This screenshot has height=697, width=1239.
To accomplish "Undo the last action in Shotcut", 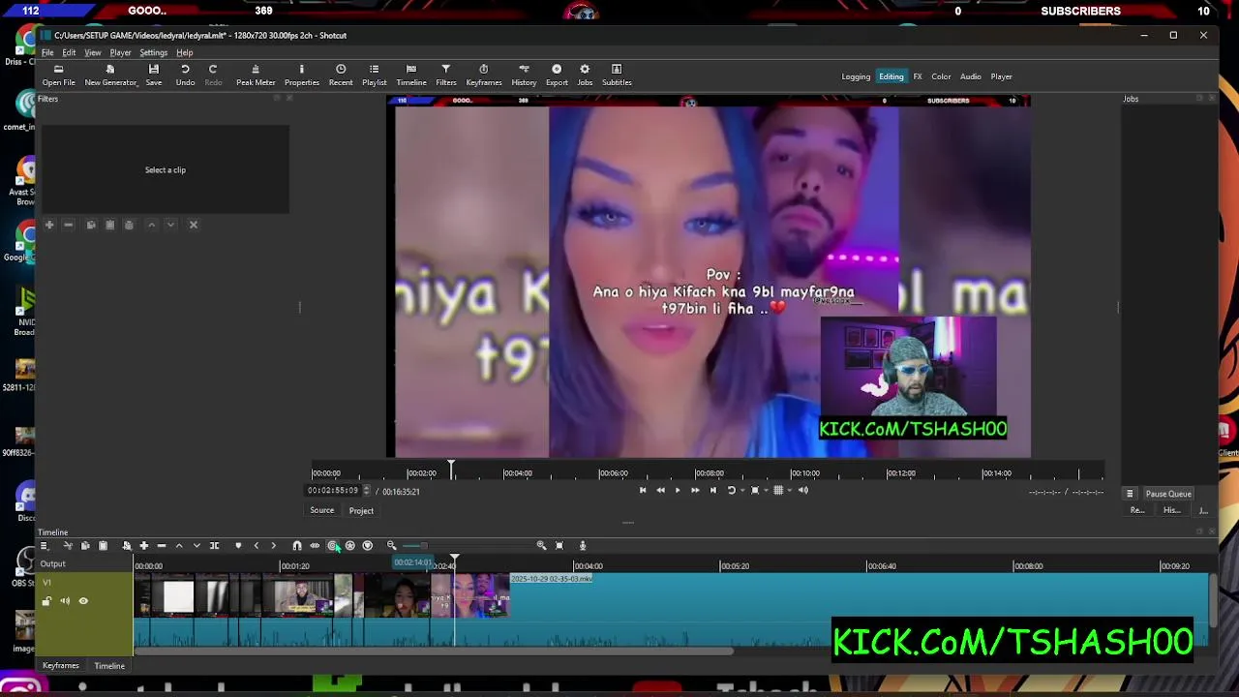I will 185,75.
